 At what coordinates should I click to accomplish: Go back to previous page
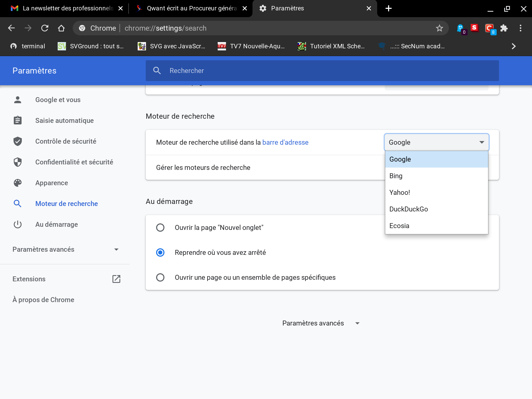coord(11,28)
